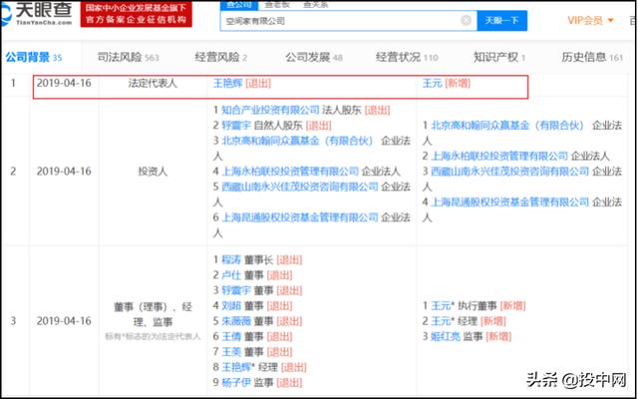
Task: Open the 公司发展 tab
Action: (308, 57)
